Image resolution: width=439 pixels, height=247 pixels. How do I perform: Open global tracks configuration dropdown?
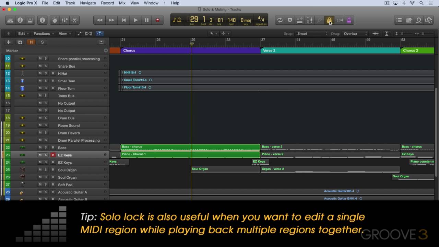point(101,42)
